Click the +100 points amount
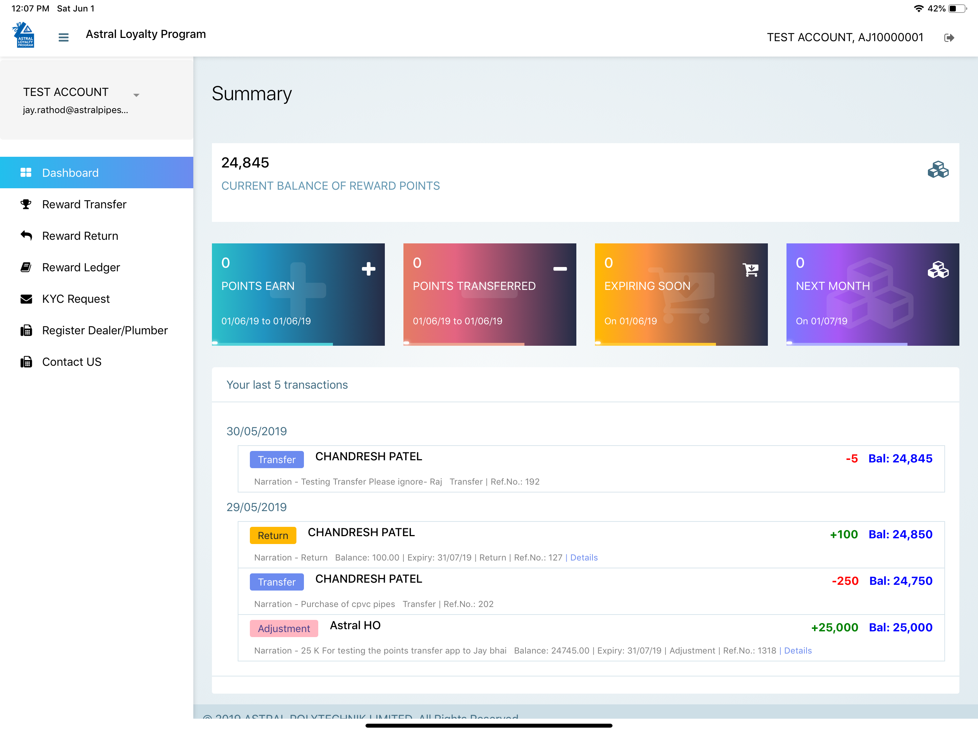The width and height of the screenshot is (978, 733). click(844, 534)
